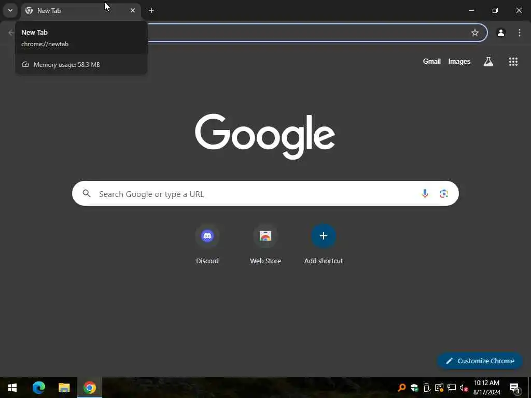531x398 pixels.
Task: Click the Search Google or type a URL box
Action: click(x=265, y=193)
